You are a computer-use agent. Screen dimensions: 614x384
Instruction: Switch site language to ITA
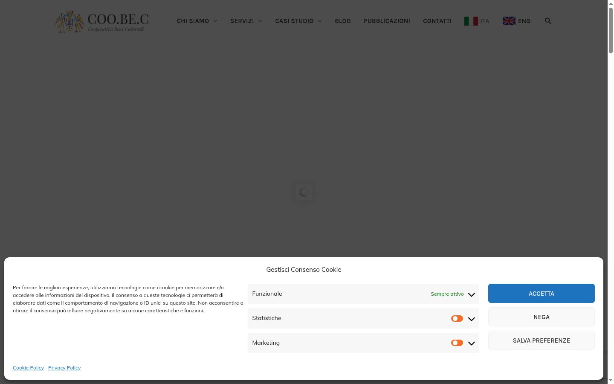pos(485,21)
